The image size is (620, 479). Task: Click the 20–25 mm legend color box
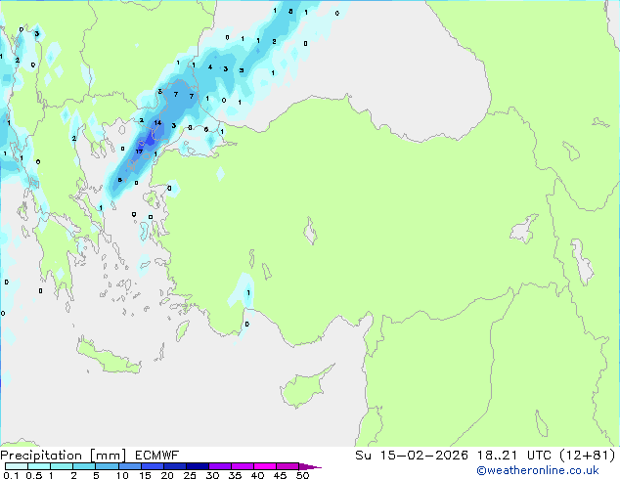click(174, 466)
